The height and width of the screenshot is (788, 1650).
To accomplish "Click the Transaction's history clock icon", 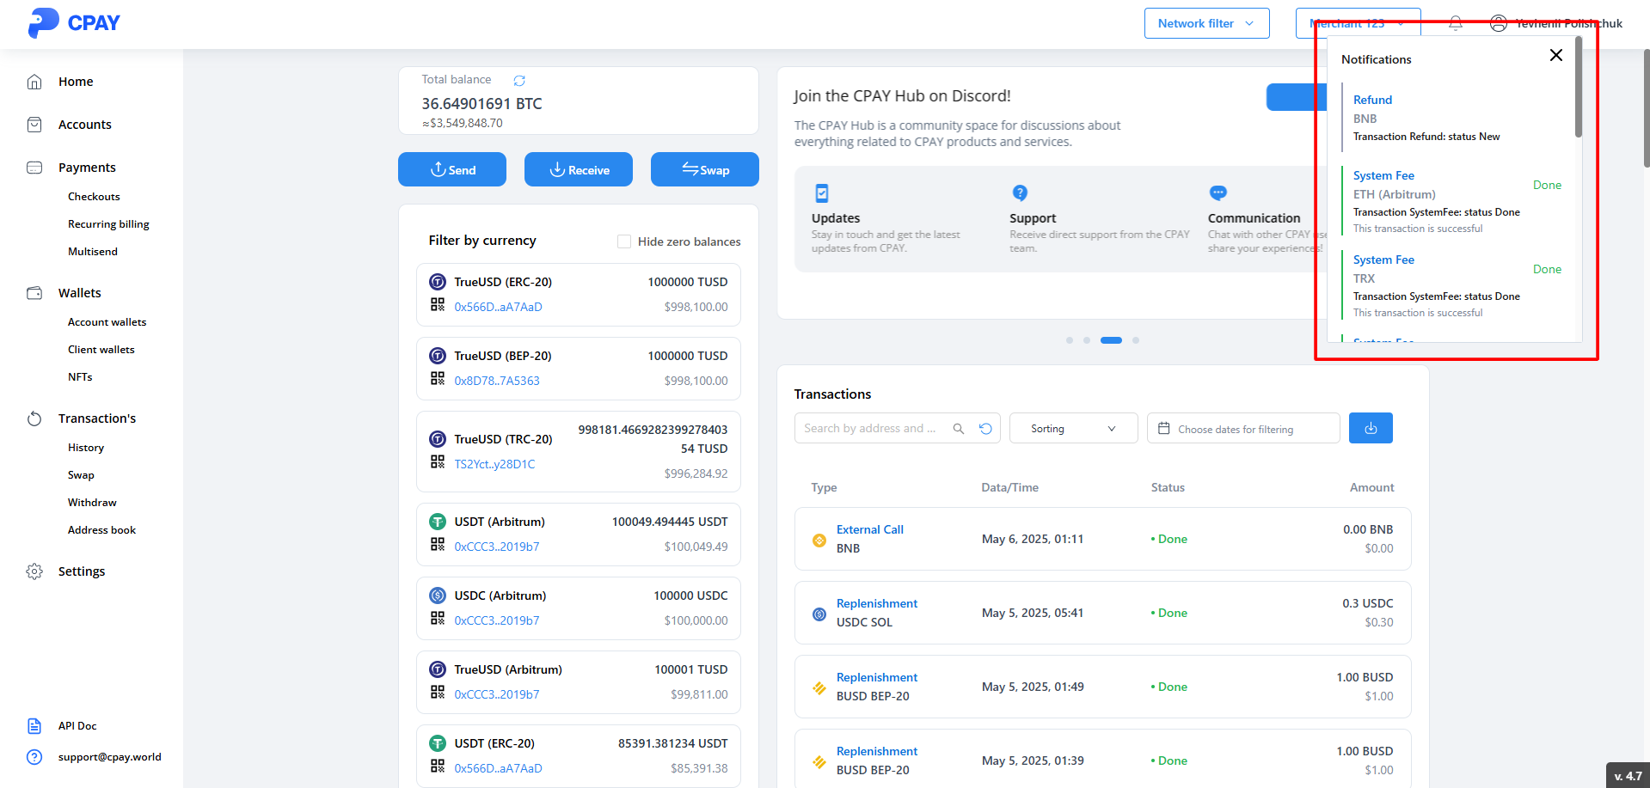I will point(34,418).
